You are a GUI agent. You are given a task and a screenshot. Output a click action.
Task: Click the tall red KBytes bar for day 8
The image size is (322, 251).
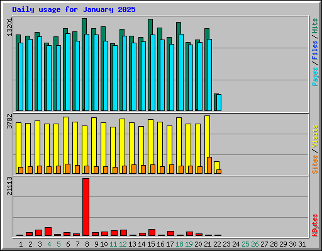pos(86,207)
